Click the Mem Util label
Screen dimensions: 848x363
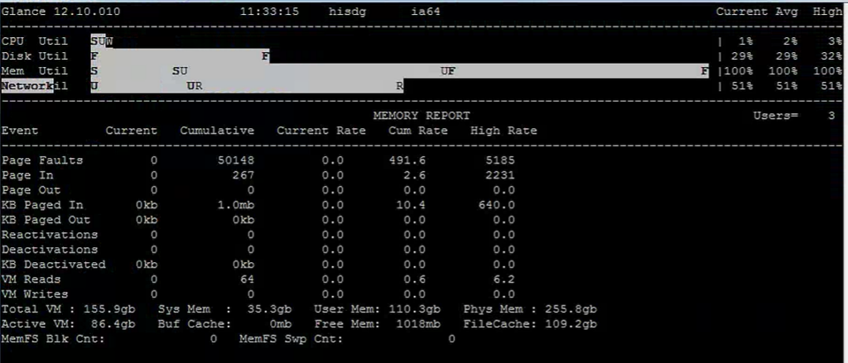pyautogui.click(x=35, y=71)
